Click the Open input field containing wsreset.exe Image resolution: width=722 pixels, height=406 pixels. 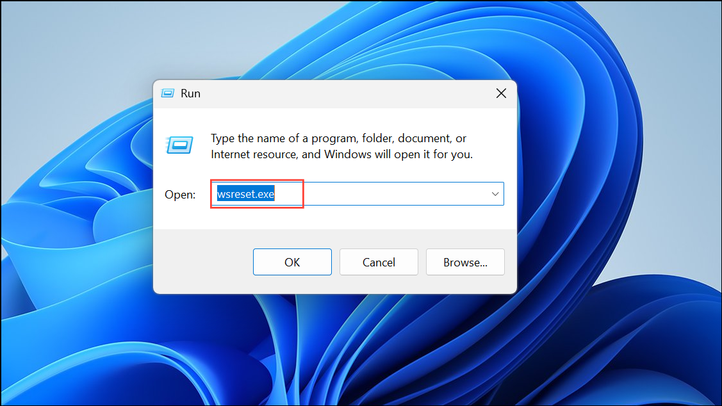coord(357,194)
